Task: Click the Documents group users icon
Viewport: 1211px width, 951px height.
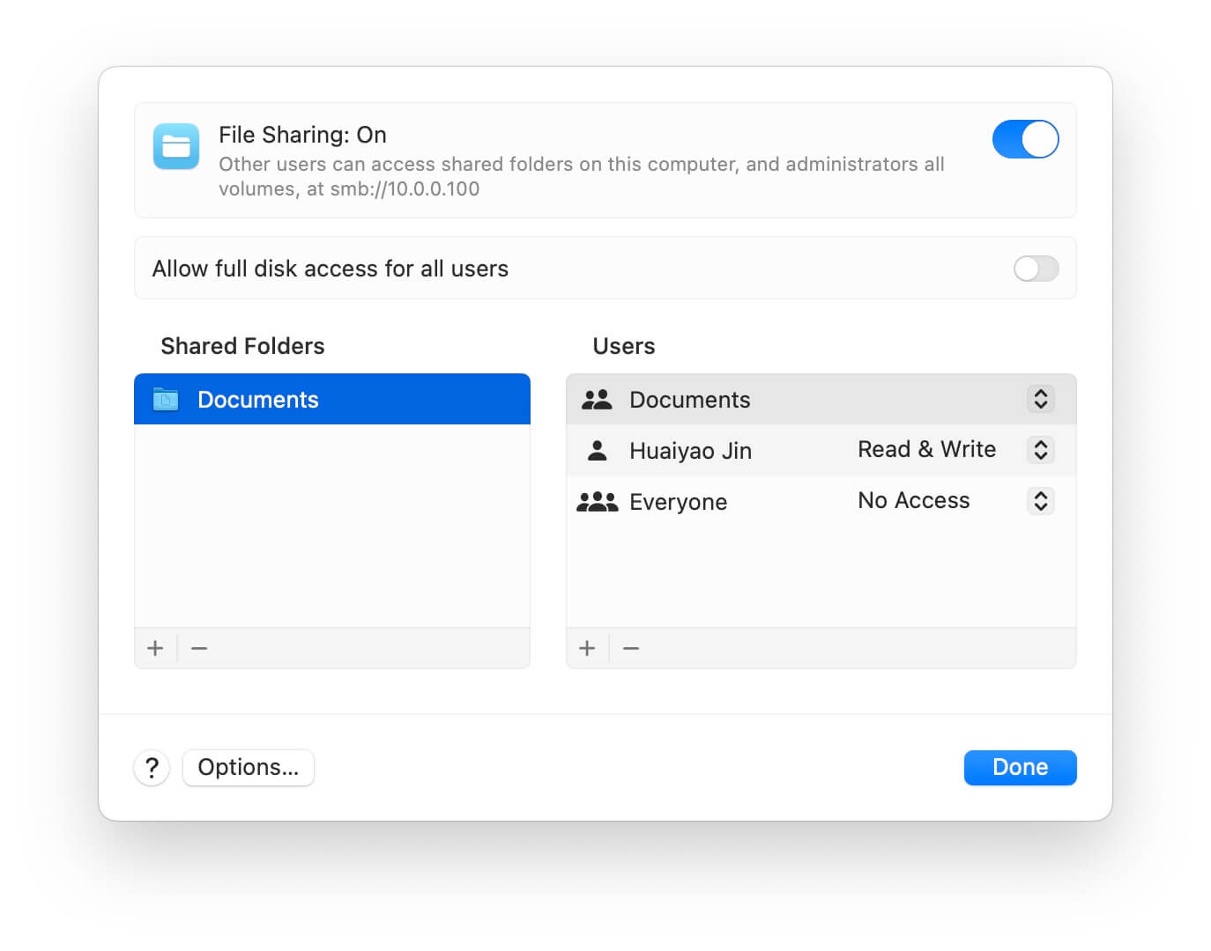Action: [597, 400]
